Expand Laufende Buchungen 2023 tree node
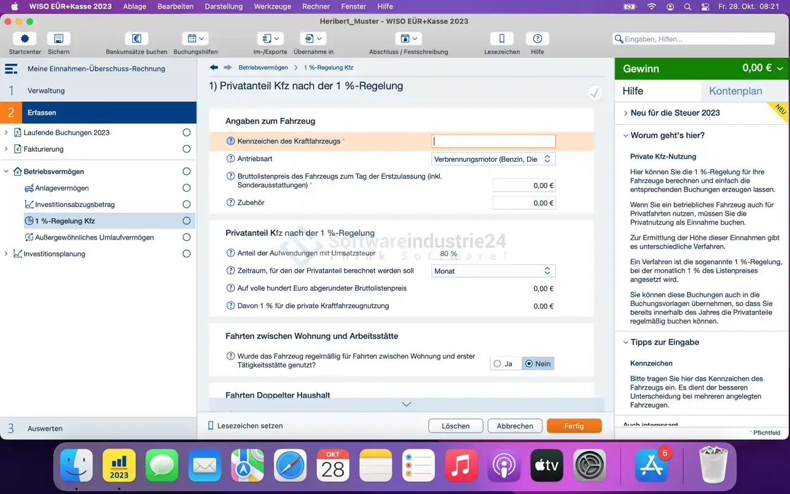This screenshot has height=494, width=790. pos(6,133)
